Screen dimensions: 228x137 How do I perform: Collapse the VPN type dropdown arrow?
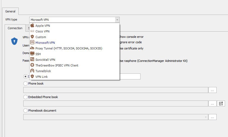[x=117, y=20]
